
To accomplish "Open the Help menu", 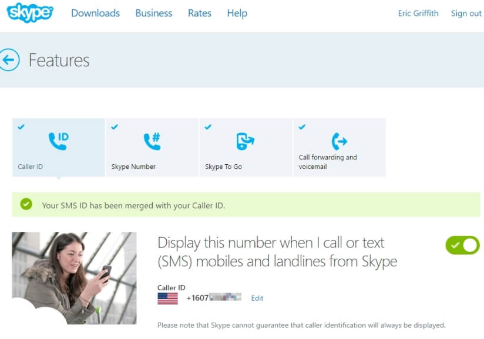I will tap(237, 13).
